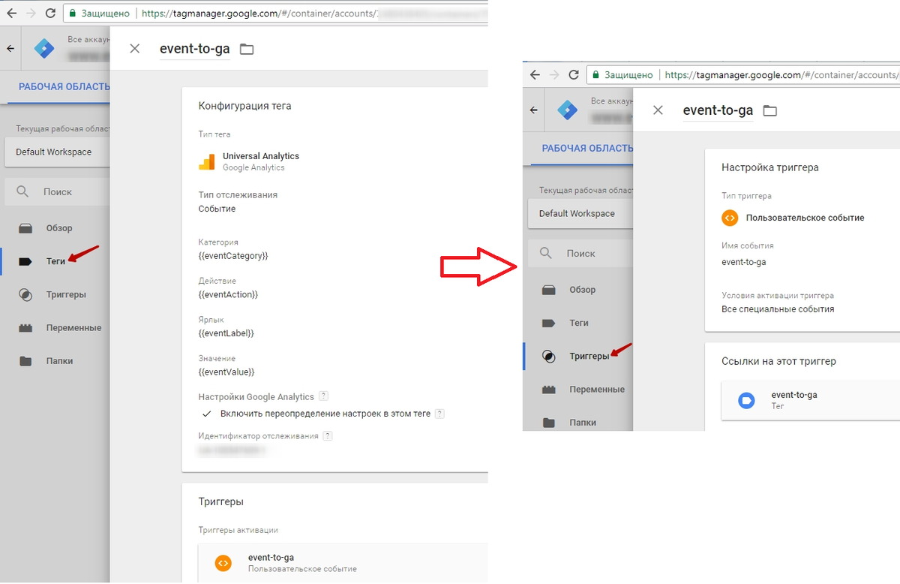Go back in the trigger settings screenshot's browser
The height and width of the screenshot is (584, 900).
tap(535, 75)
